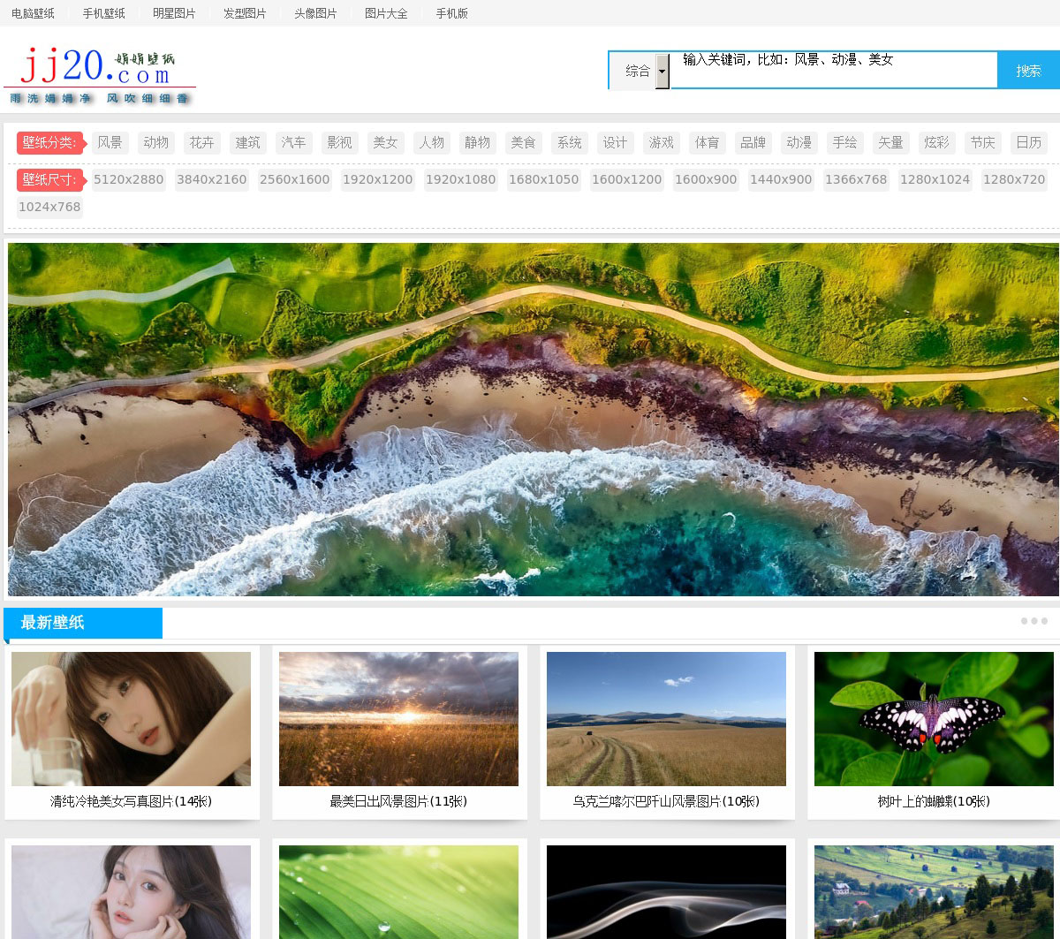Open the 头像图片 top navigation link

pos(315,13)
